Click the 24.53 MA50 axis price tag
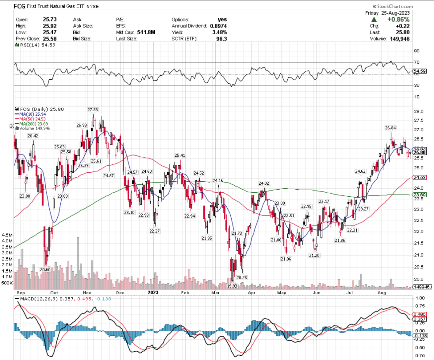The height and width of the screenshot is (360, 434). point(420,178)
